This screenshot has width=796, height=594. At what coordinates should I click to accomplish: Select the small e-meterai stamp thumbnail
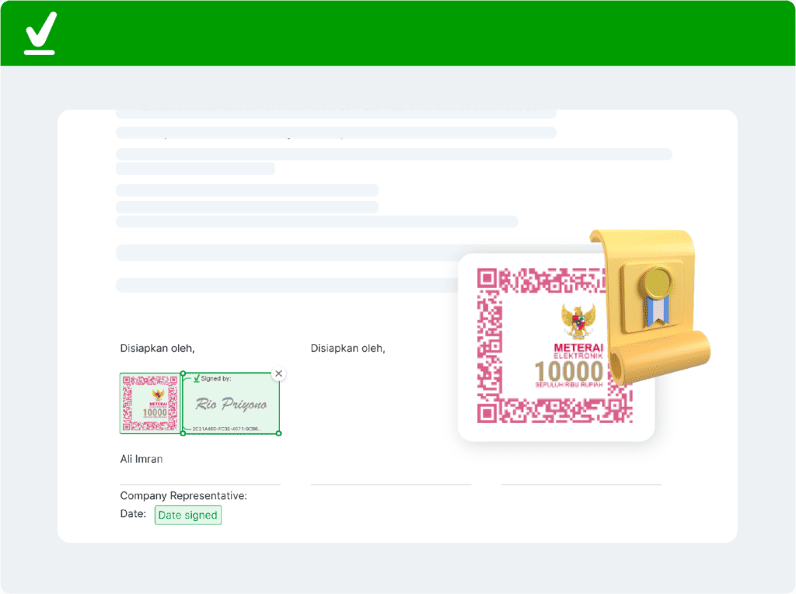coord(151,403)
